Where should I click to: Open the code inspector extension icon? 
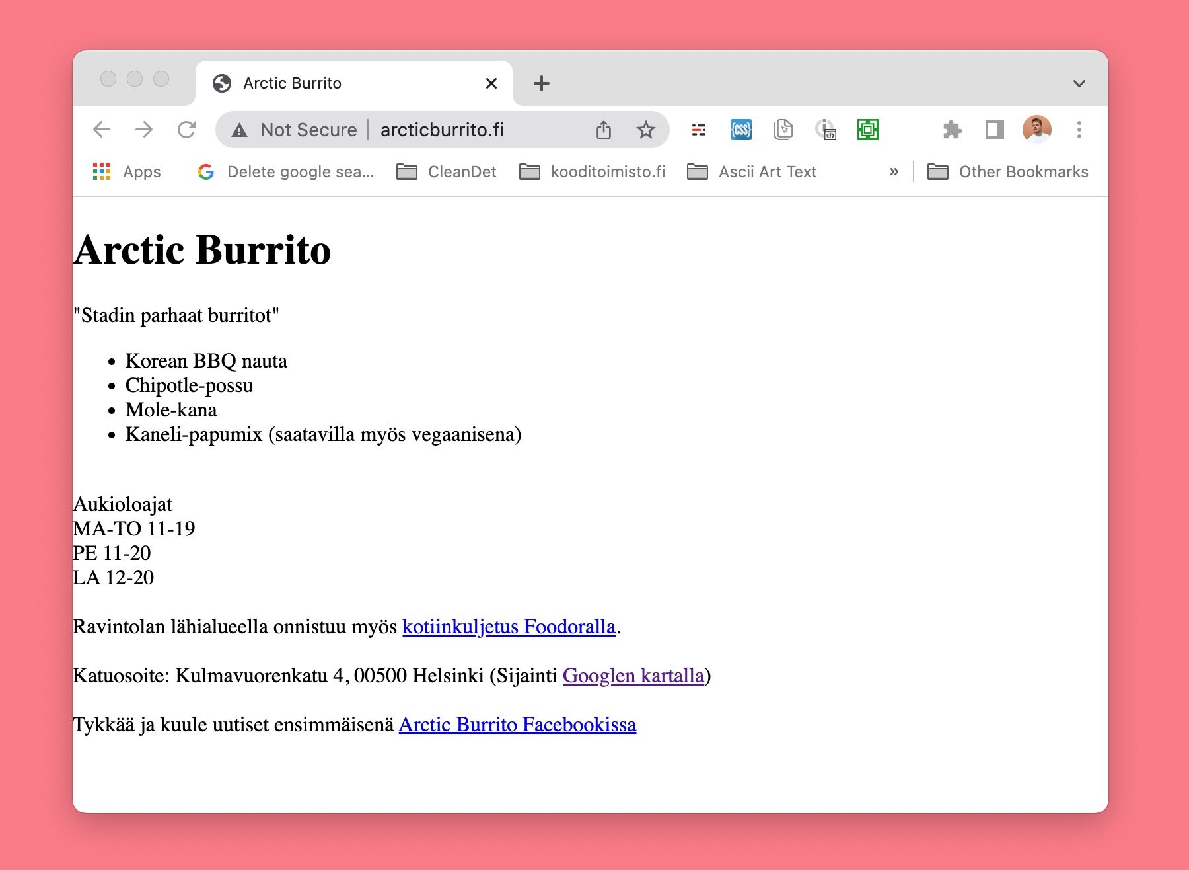click(x=826, y=130)
